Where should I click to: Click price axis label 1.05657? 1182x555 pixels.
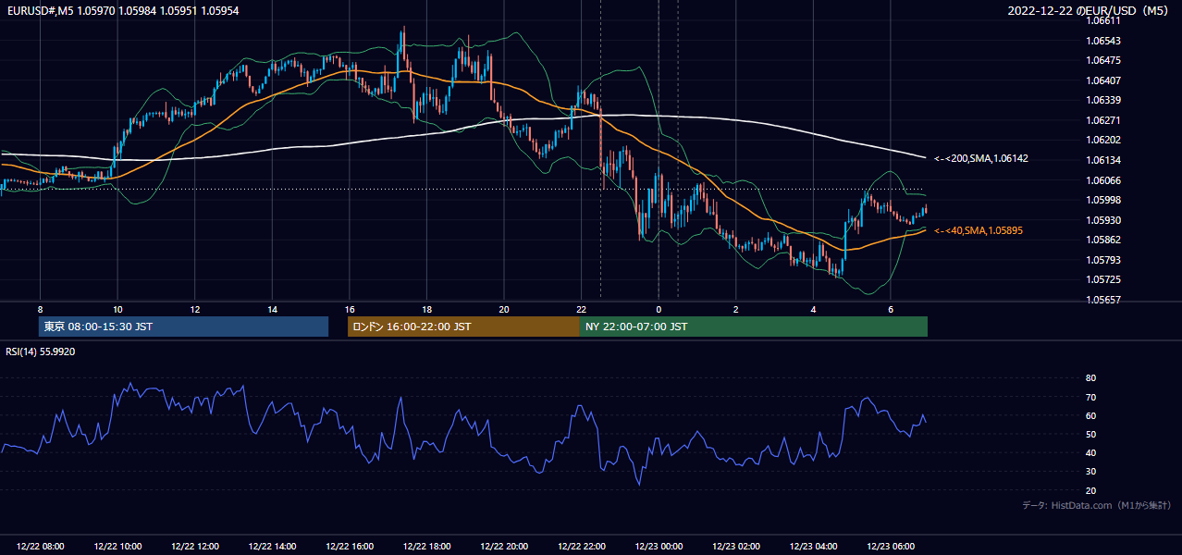1104,300
